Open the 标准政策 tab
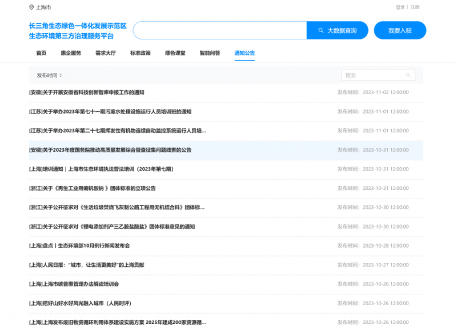This screenshot has width=457, height=332. tap(141, 53)
